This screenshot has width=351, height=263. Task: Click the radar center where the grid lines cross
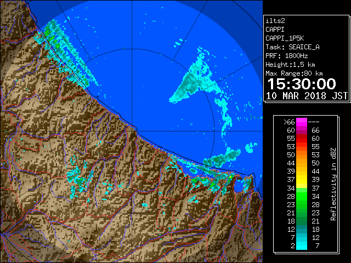click(x=132, y=131)
